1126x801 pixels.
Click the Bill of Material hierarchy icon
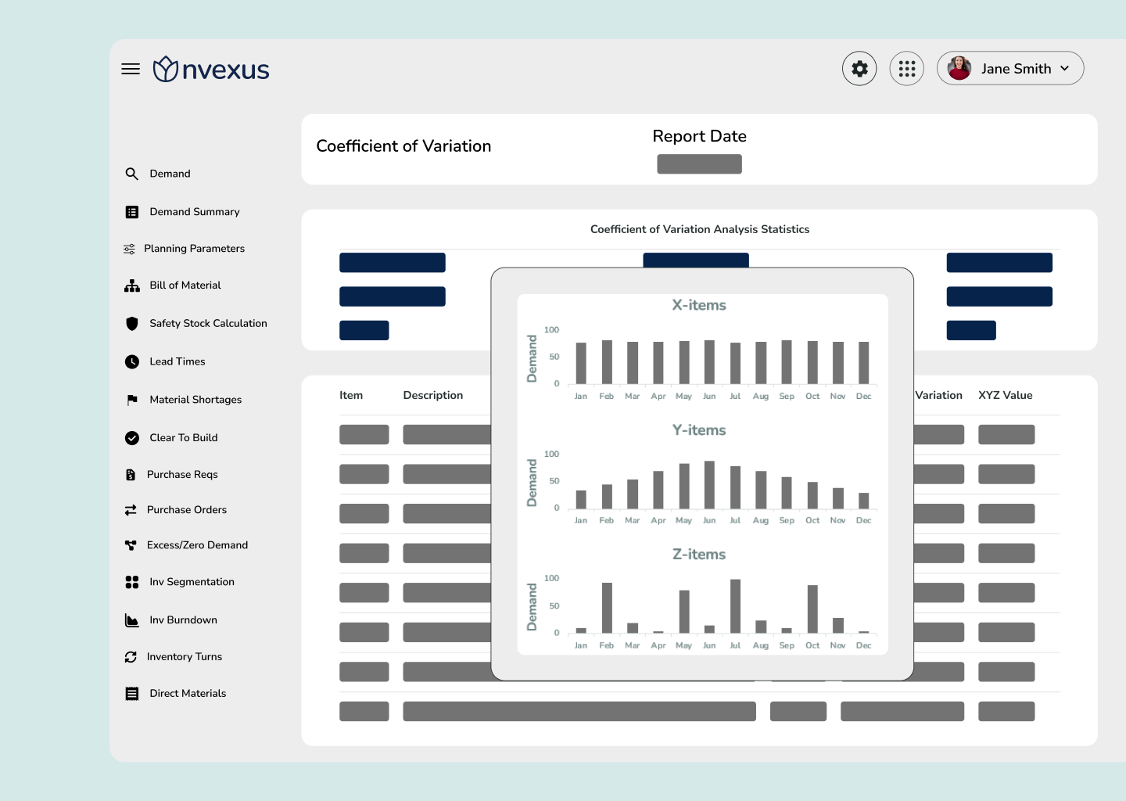pos(132,286)
